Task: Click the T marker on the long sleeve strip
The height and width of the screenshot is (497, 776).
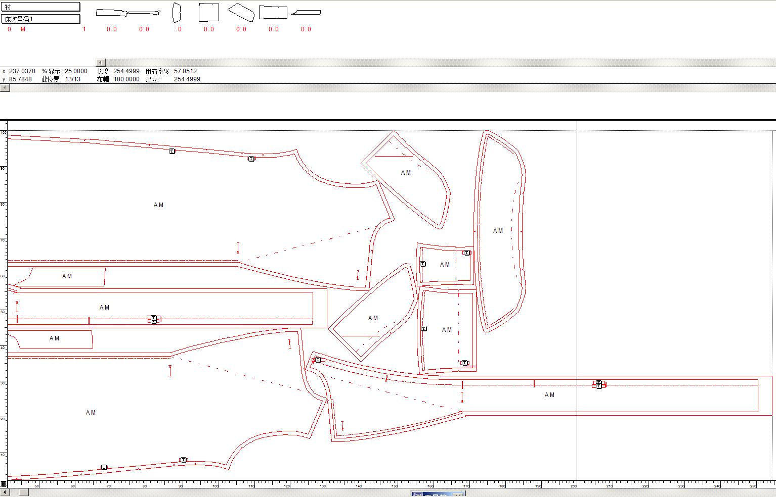Action: 598,385
